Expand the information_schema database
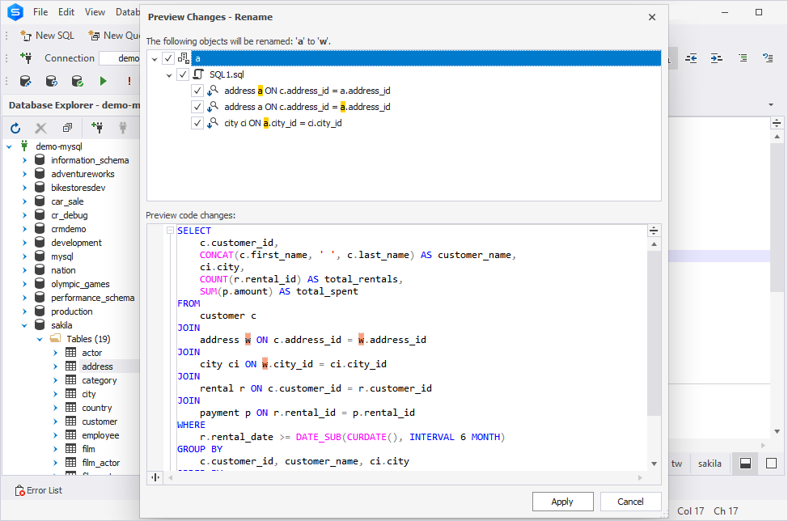Viewport: 788px width, 521px height. click(x=24, y=160)
